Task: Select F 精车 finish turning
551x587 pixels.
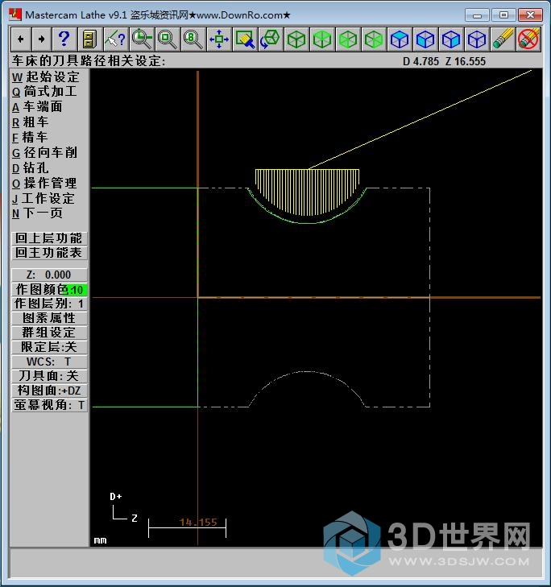Action: click(x=30, y=138)
